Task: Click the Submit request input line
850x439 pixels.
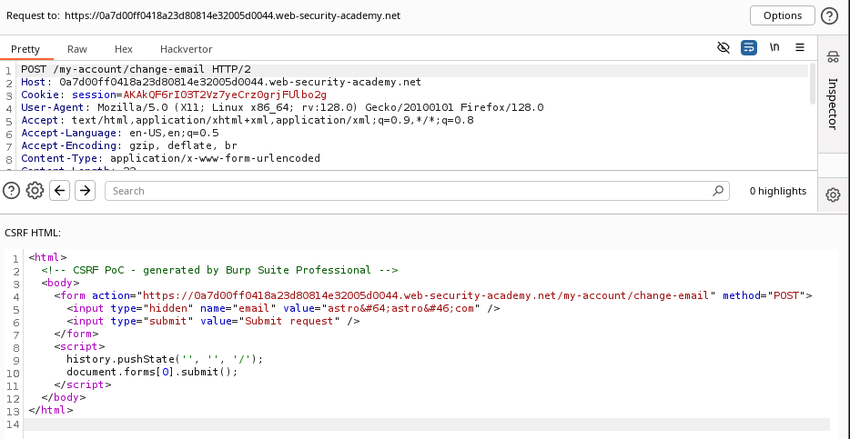Action: coord(213,321)
